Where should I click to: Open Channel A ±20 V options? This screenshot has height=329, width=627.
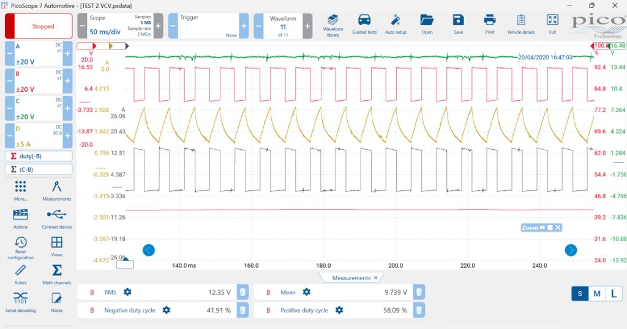tap(39, 53)
